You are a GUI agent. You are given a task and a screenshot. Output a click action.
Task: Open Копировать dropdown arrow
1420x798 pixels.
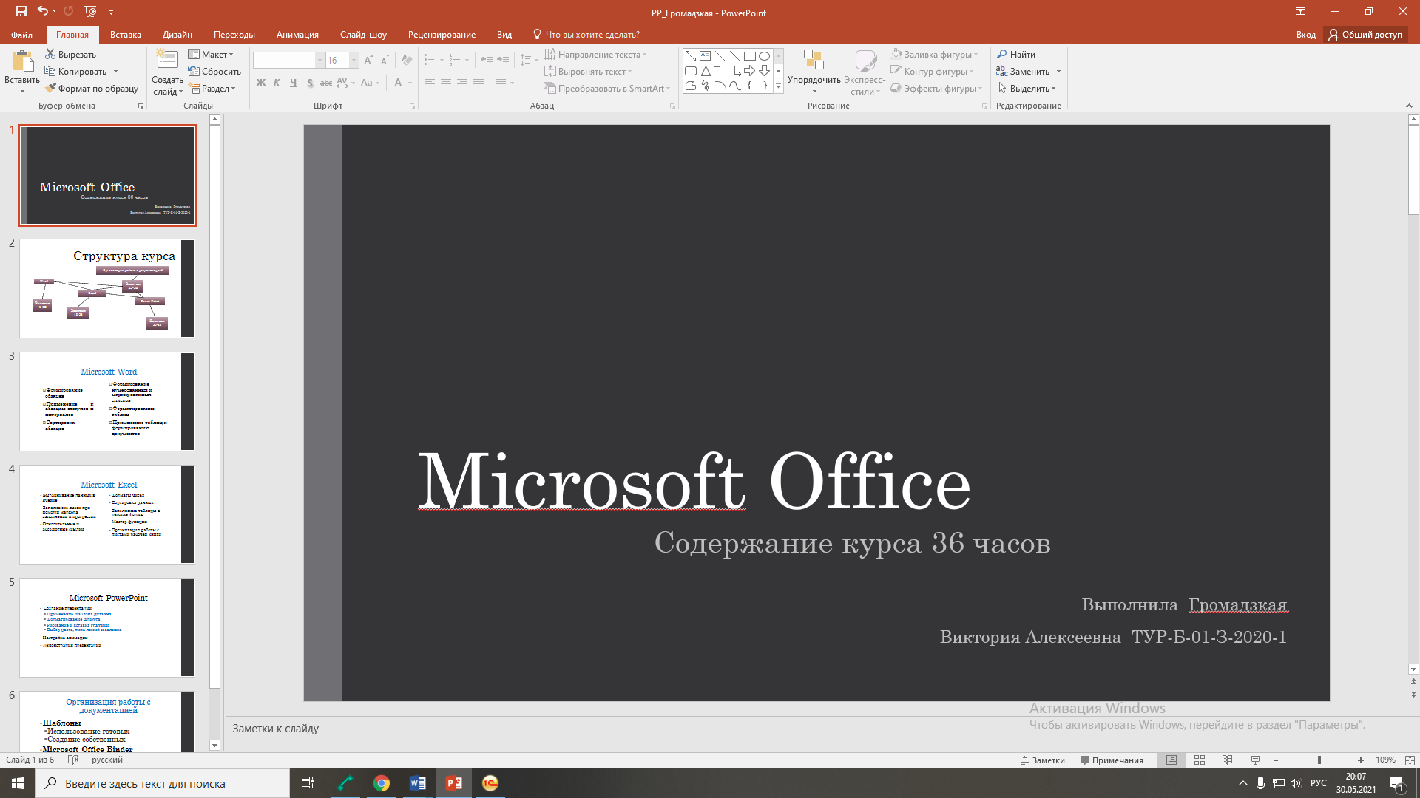click(115, 72)
